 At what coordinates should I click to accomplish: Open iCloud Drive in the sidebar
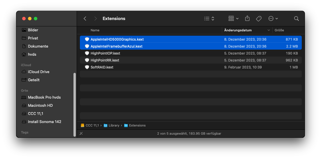[38, 72]
